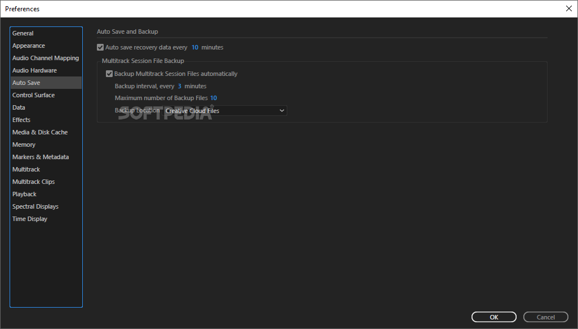Edit auto save interval value 10 minutes
The image size is (578, 329).
click(x=194, y=47)
